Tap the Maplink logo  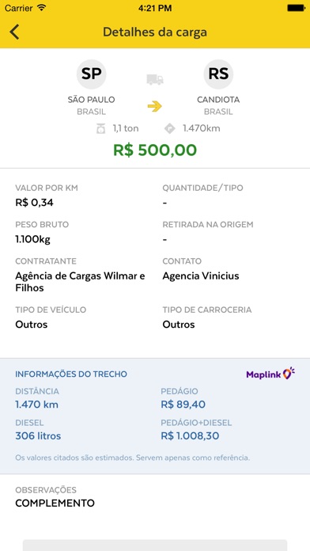pyautogui.click(x=270, y=374)
